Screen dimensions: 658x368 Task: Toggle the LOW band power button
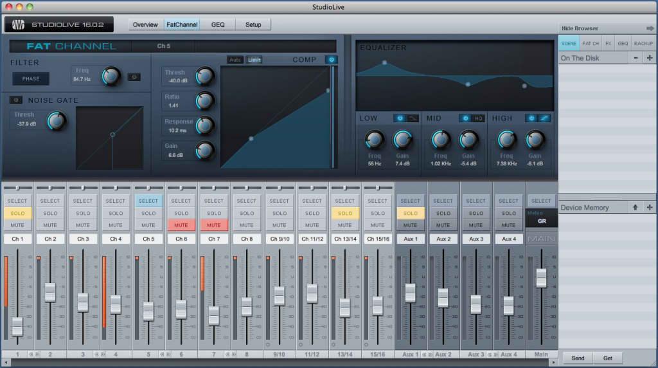[400, 118]
